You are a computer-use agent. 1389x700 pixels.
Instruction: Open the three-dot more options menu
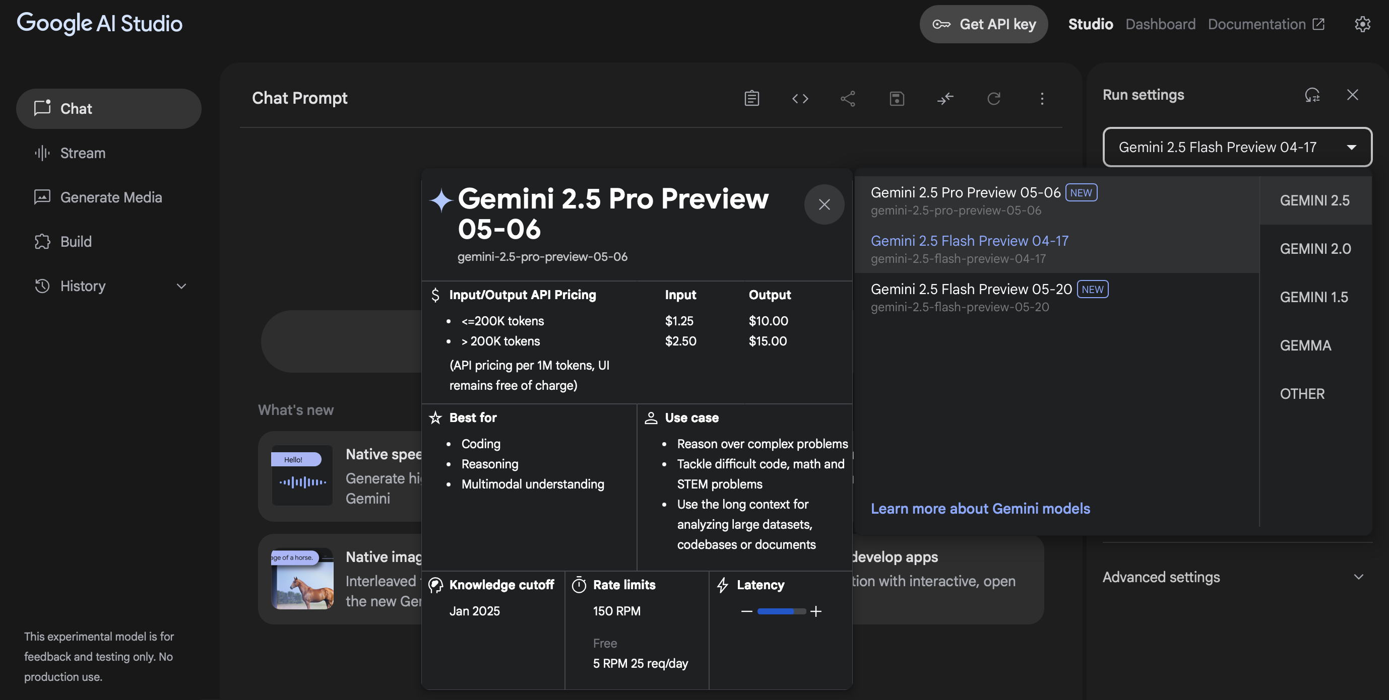click(x=1042, y=98)
